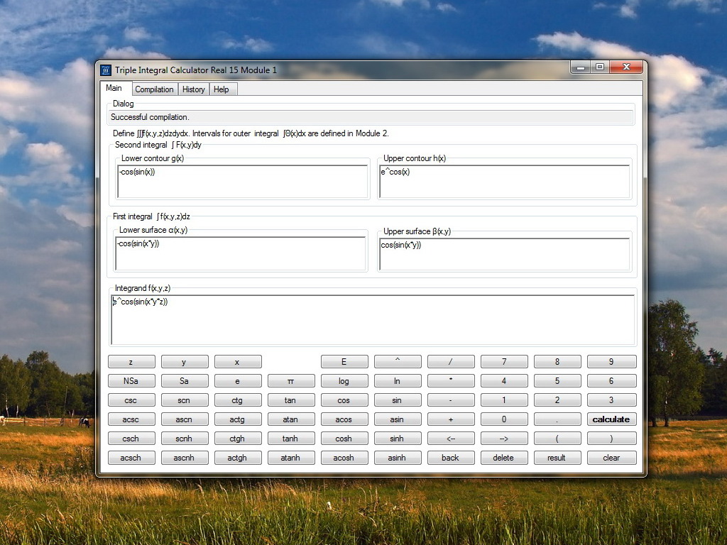727x545 pixels.
Task: Click the calculate button
Action: click(x=611, y=419)
